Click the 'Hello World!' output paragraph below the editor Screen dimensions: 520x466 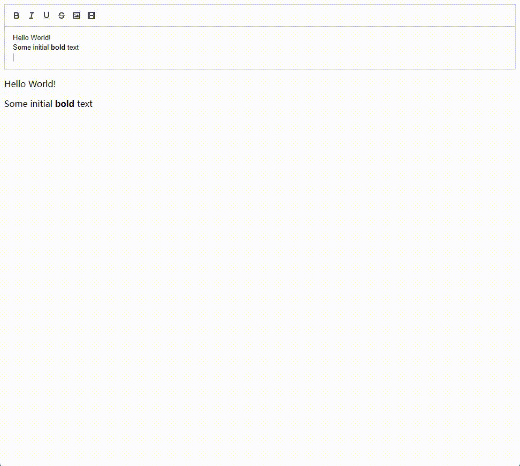(30, 84)
